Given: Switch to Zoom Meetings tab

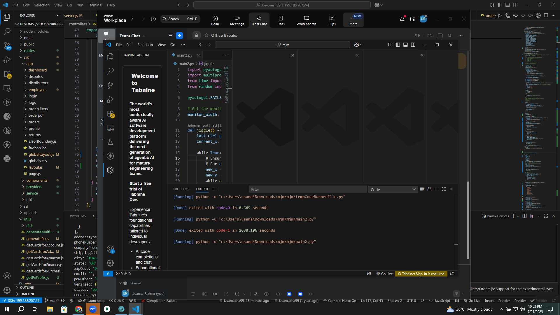Looking at the screenshot, I should point(237,20).
